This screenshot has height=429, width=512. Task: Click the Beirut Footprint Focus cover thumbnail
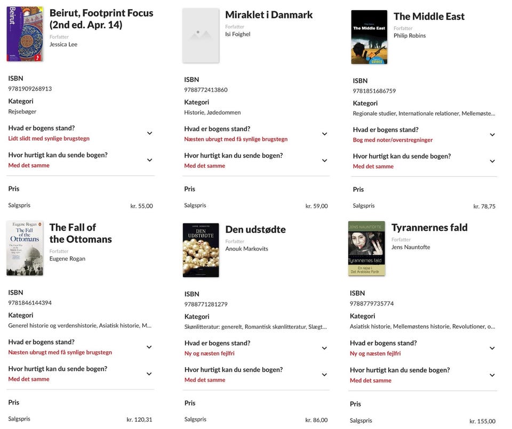coord(25,34)
